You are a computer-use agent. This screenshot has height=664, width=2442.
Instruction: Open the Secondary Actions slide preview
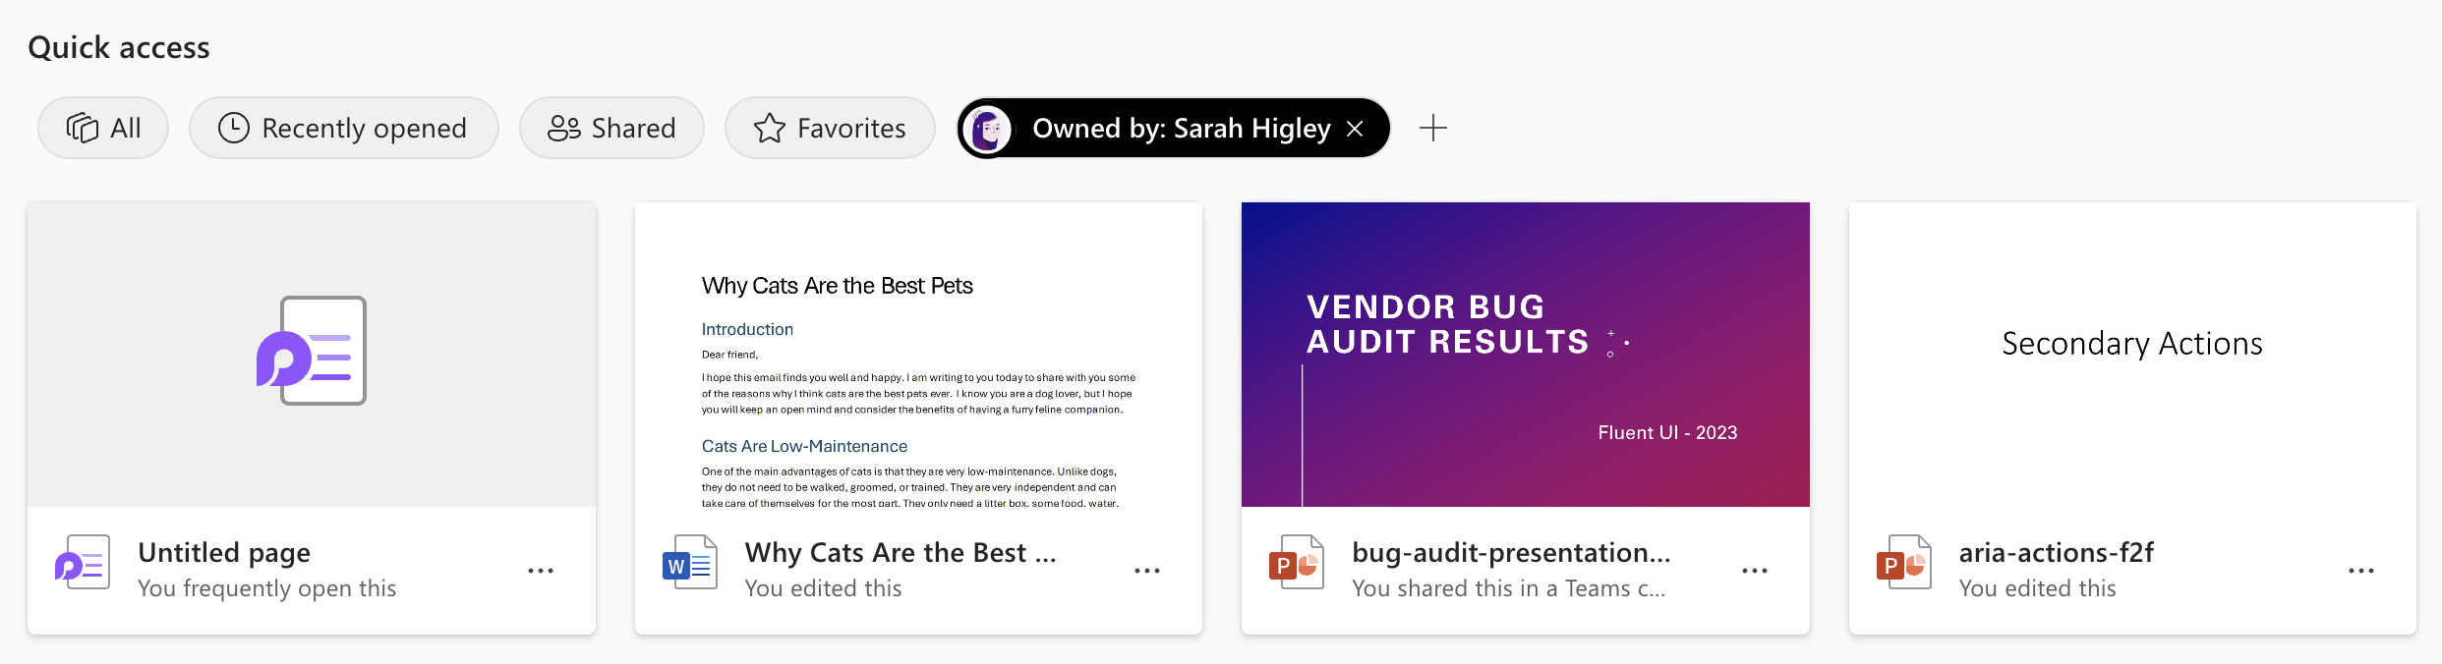point(2132,355)
